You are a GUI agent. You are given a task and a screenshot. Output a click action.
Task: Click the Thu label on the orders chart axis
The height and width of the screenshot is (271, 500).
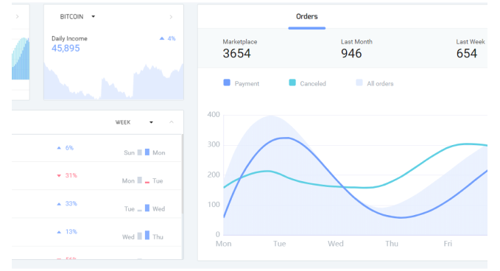tap(392, 244)
